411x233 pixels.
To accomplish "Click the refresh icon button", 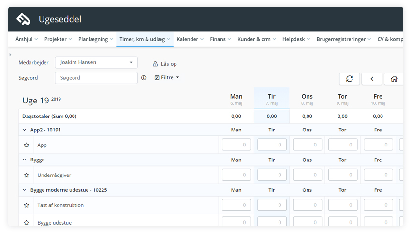I will point(350,79).
